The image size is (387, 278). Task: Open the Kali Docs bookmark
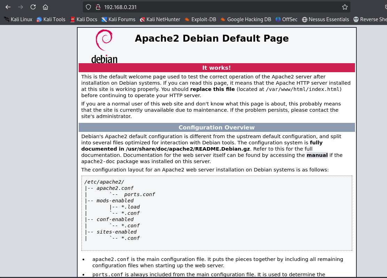(x=84, y=19)
